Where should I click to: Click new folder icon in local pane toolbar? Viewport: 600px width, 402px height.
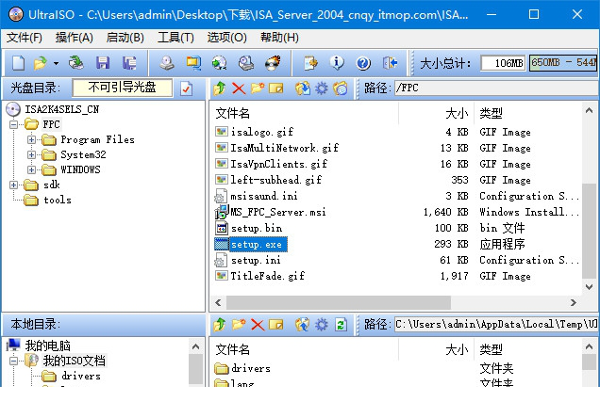pos(239,325)
